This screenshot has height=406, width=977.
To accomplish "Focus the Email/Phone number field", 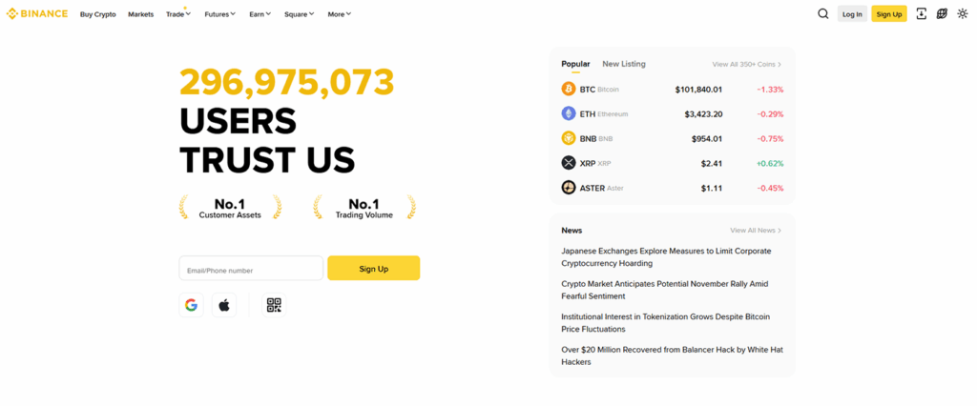I will pos(251,269).
